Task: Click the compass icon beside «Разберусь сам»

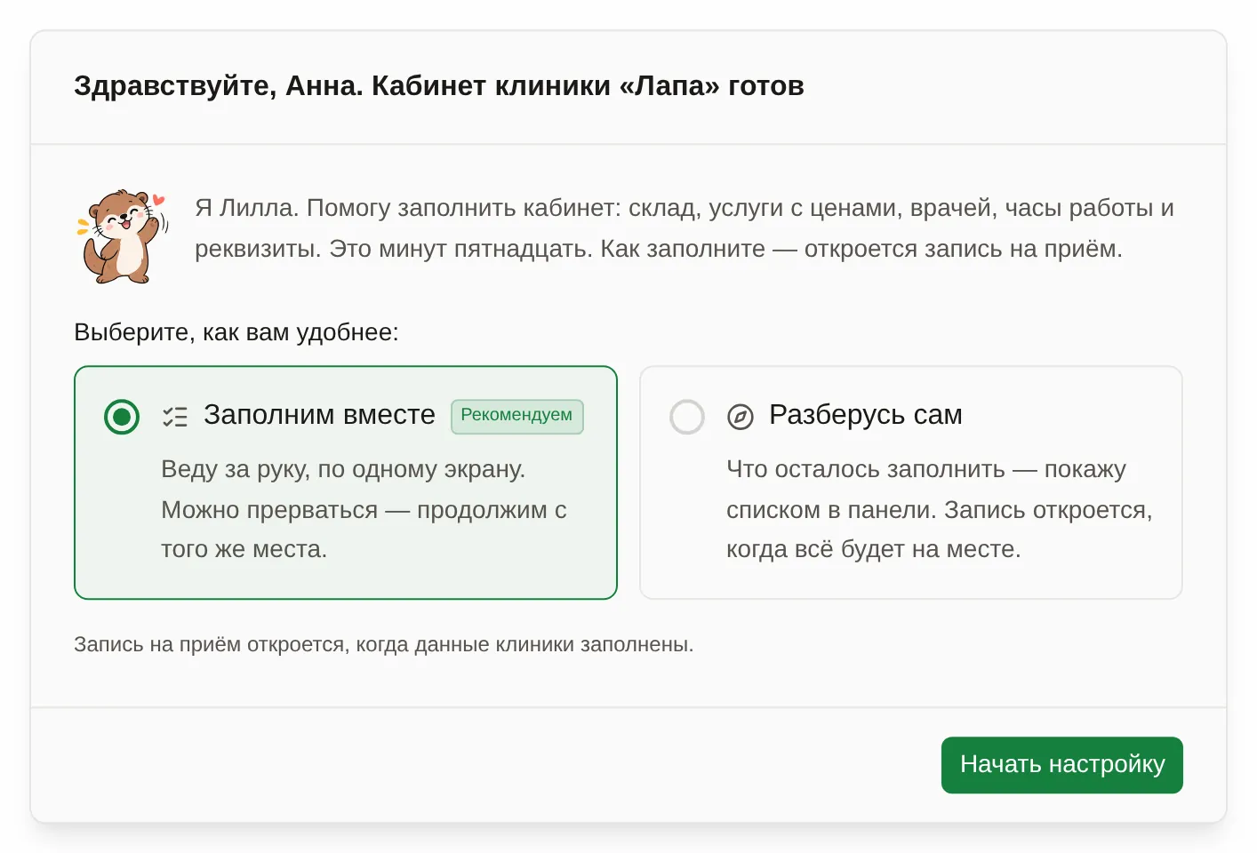Action: click(741, 417)
